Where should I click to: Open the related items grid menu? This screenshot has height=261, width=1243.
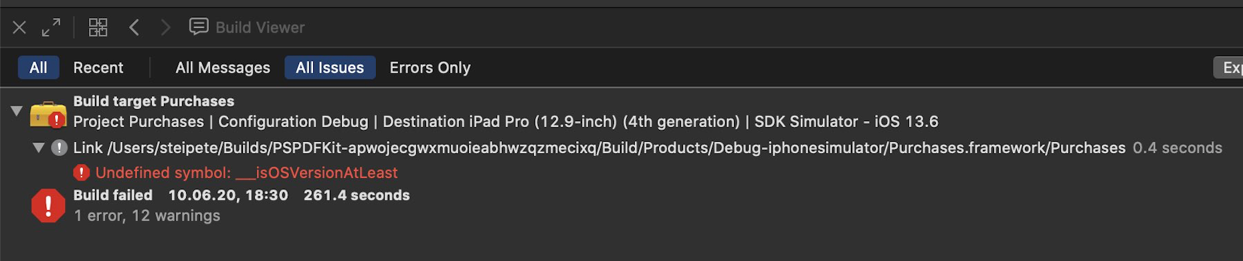pyautogui.click(x=98, y=27)
